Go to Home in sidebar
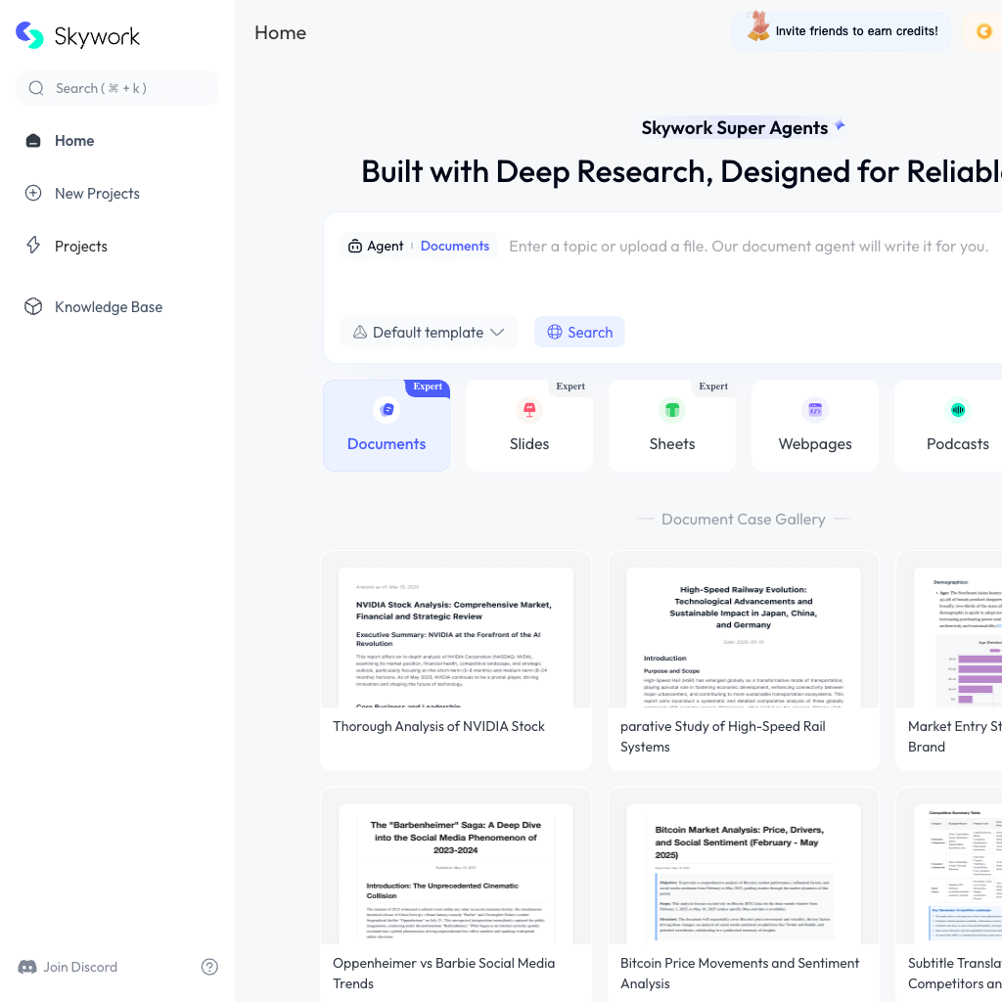 (74, 141)
